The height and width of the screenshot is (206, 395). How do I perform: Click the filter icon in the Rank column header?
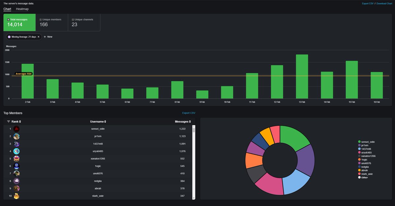pyautogui.click(x=9, y=121)
